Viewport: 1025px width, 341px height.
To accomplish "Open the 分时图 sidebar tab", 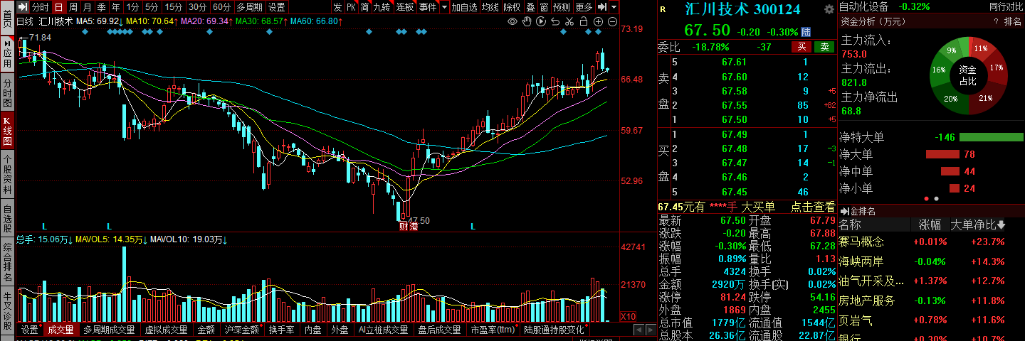I will pyautogui.click(x=7, y=93).
